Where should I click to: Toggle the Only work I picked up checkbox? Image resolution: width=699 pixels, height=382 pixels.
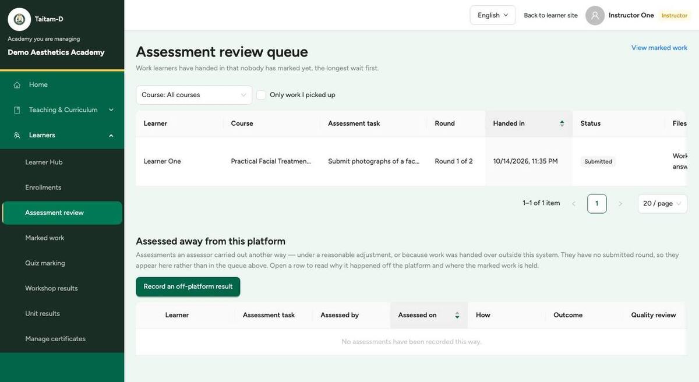click(x=261, y=95)
